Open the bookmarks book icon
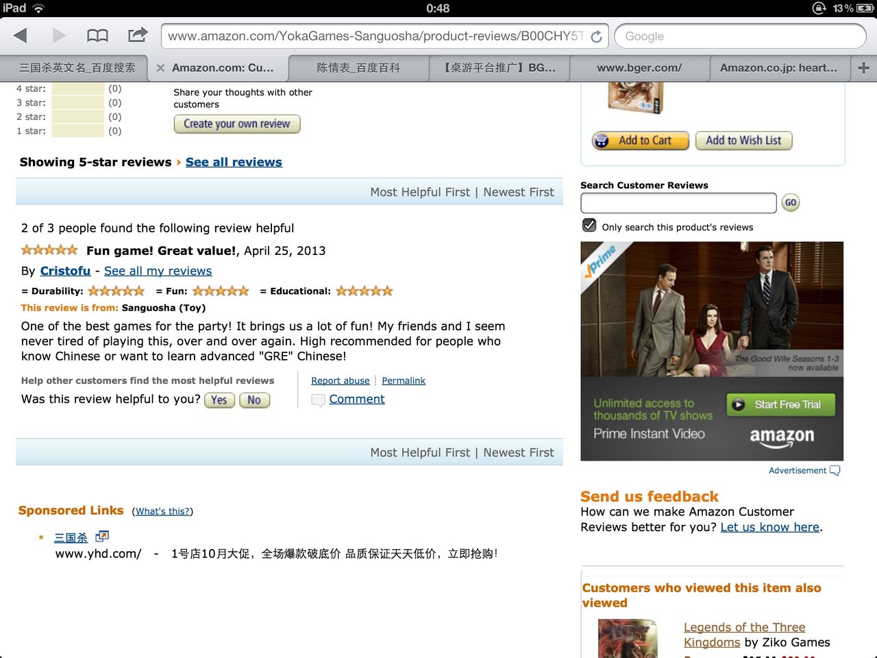This screenshot has height=658, width=877. 97,36
